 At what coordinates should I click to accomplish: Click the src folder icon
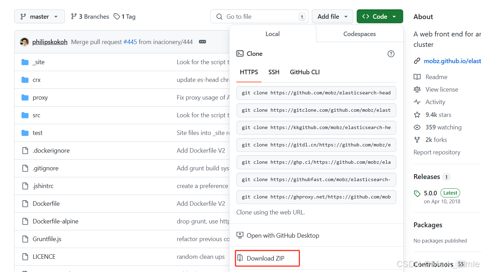coord(25,115)
